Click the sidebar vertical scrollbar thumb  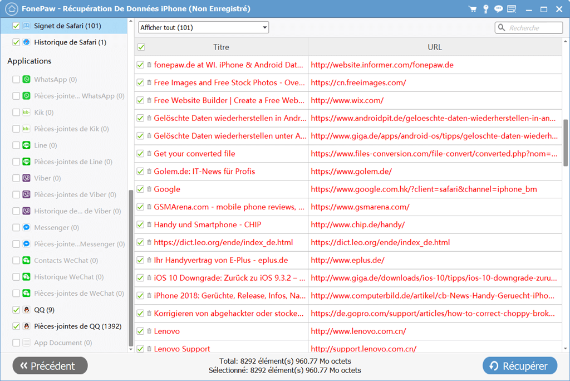131,267
